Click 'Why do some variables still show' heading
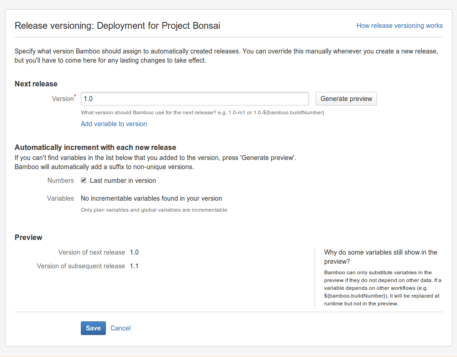The width and height of the screenshot is (457, 357). pos(380,256)
